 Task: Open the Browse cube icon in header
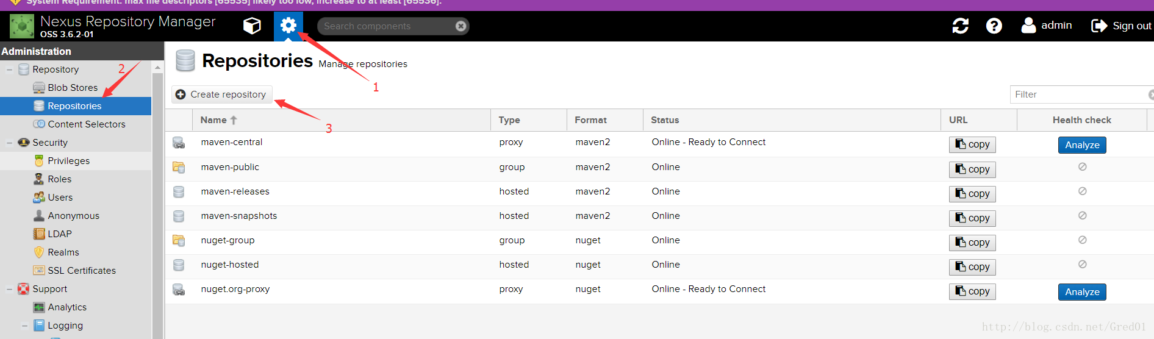(x=252, y=26)
